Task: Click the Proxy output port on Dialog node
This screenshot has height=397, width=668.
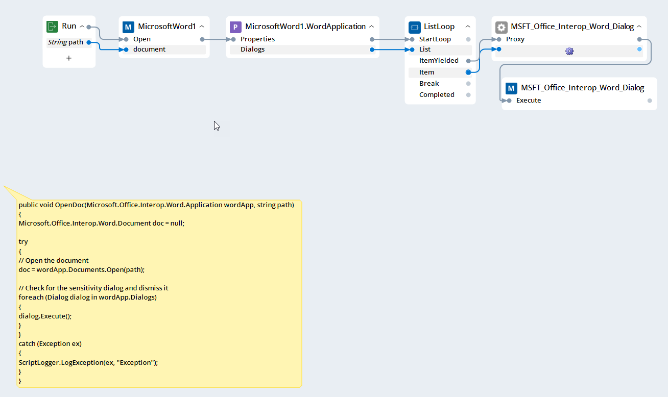Action: pyautogui.click(x=639, y=39)
